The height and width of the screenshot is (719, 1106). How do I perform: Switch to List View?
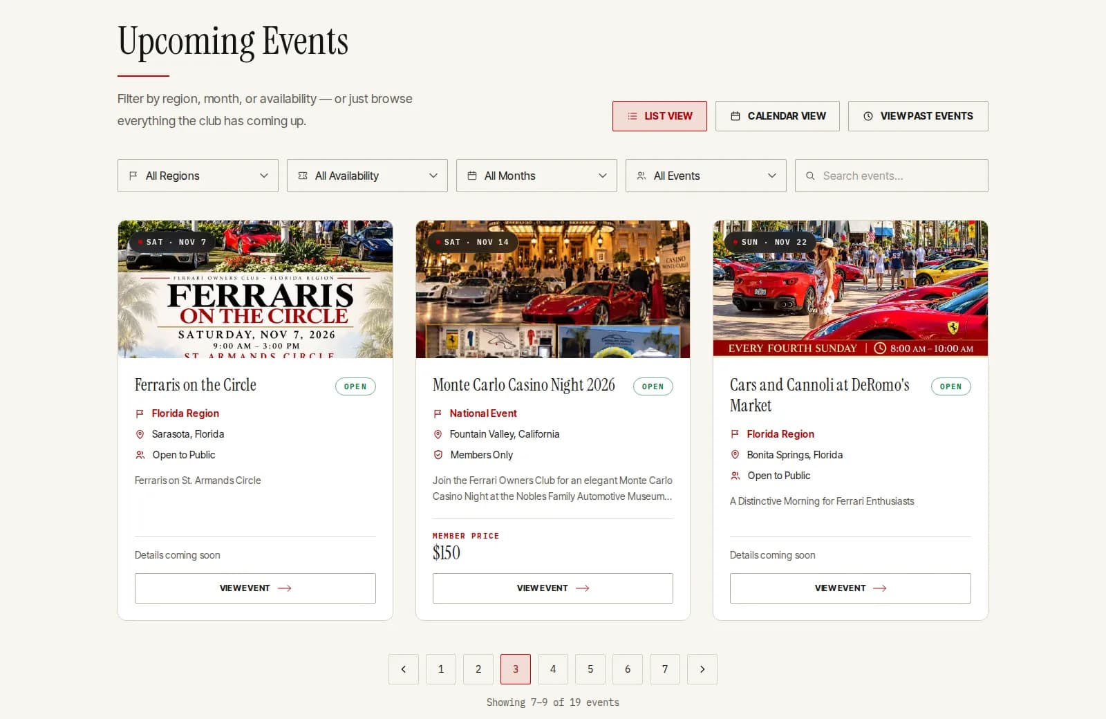659,116
